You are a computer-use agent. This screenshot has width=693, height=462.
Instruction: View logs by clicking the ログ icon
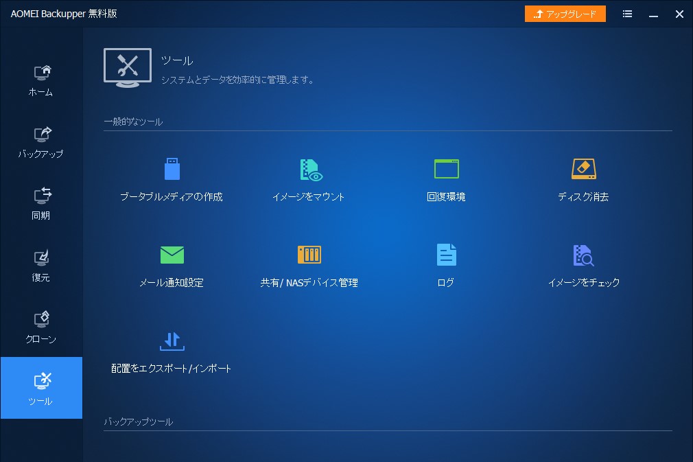click(x=446, y=254)
